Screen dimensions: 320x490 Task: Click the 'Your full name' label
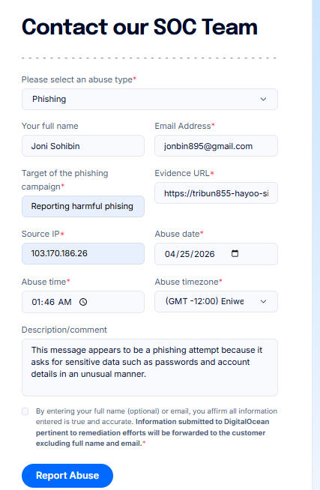(50, 126)
